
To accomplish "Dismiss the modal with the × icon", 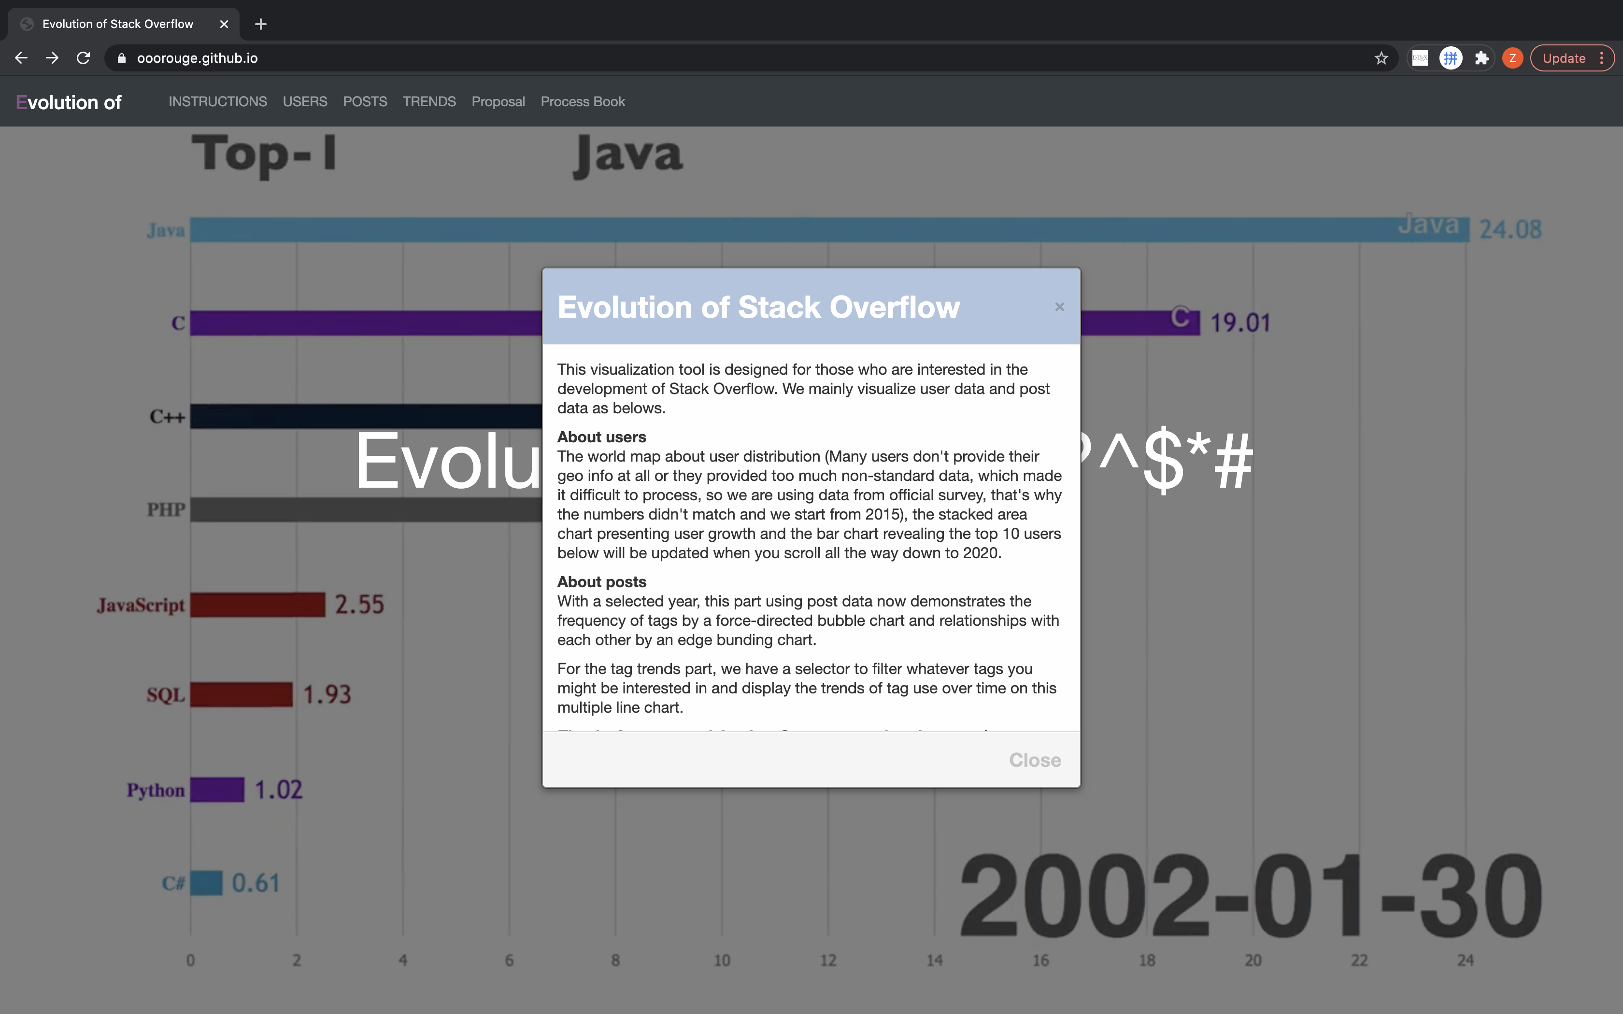I will click(1060, 307).
